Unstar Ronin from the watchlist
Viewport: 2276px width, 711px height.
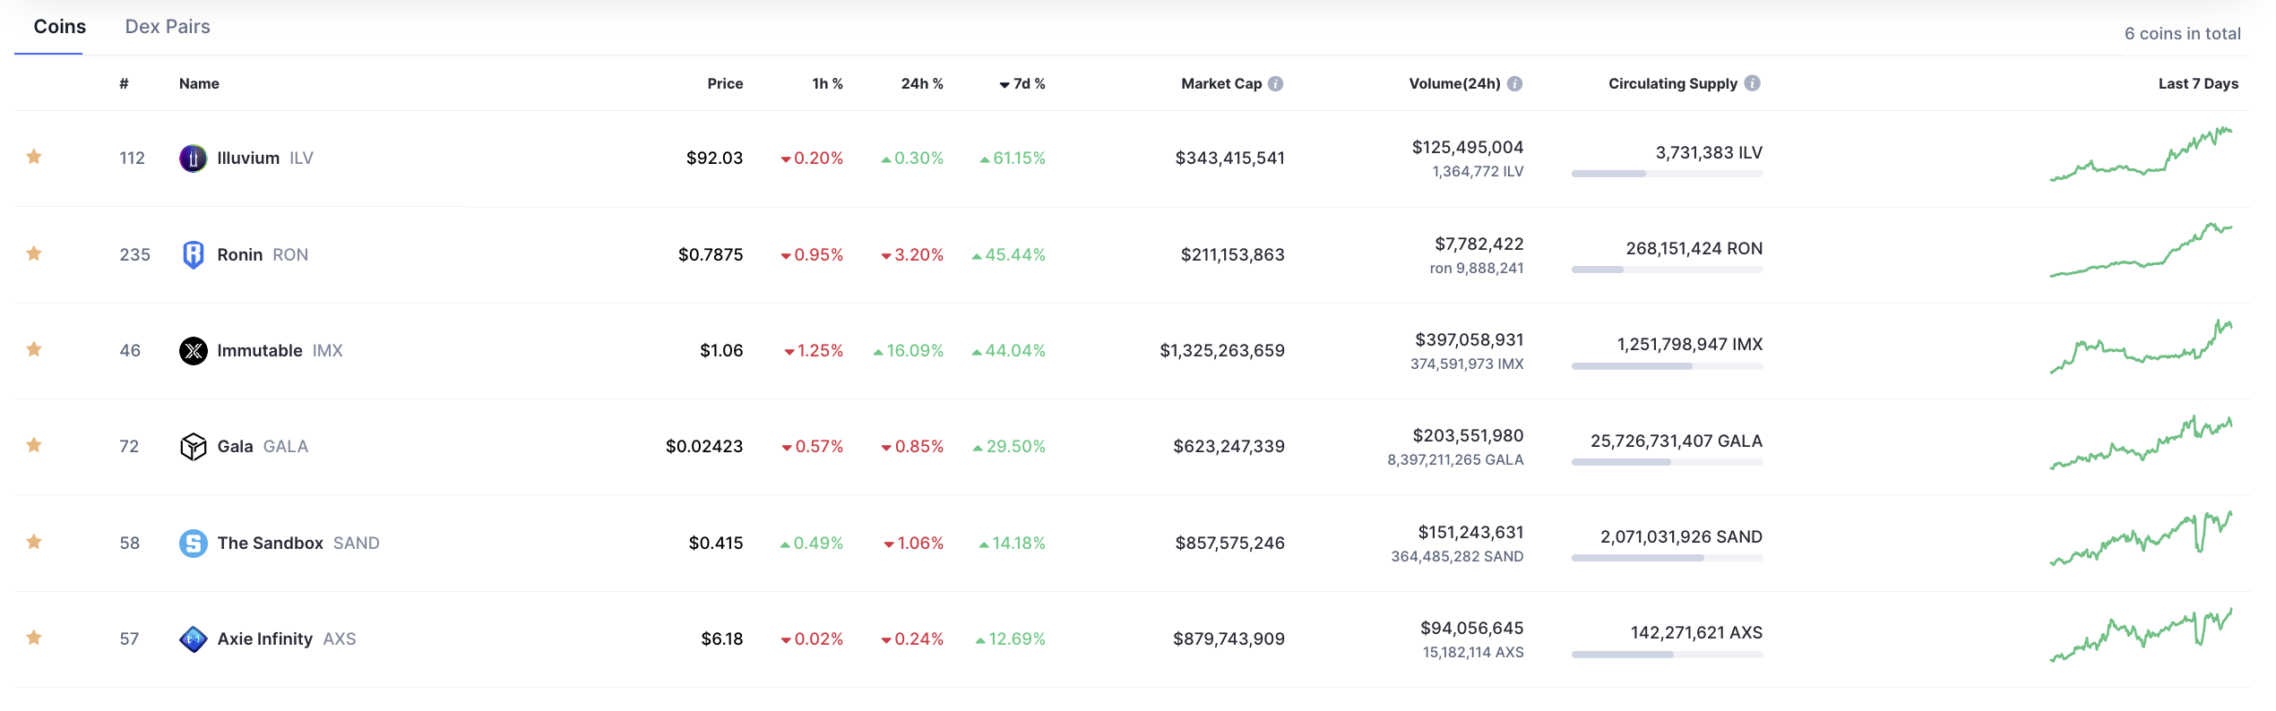(x=34, y=253)
